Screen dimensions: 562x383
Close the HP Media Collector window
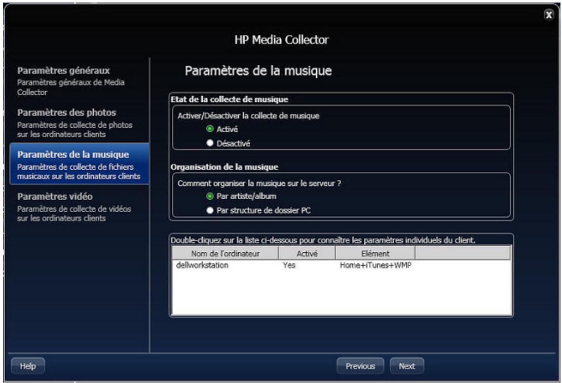548,15
